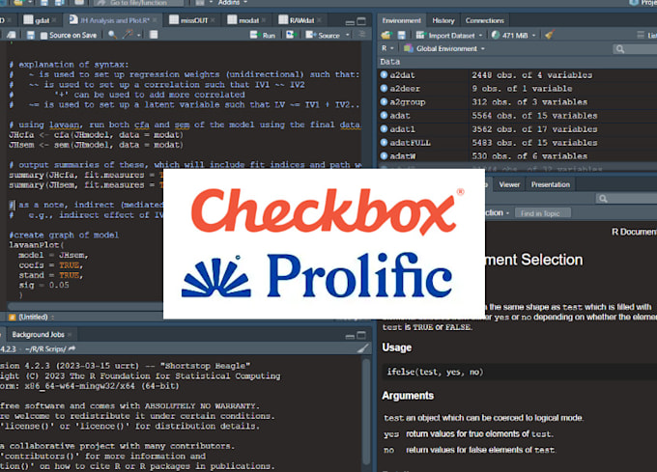Click the ifelse(test, yes, no) usage text
657x472 pixels.
[435, 372]
